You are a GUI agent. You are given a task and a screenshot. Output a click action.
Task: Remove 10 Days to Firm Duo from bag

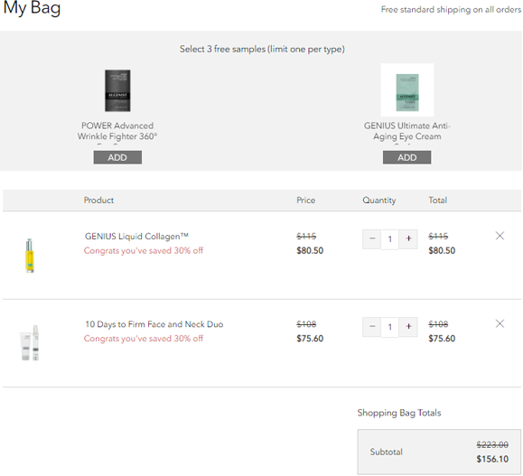click(x=500, y=323)
